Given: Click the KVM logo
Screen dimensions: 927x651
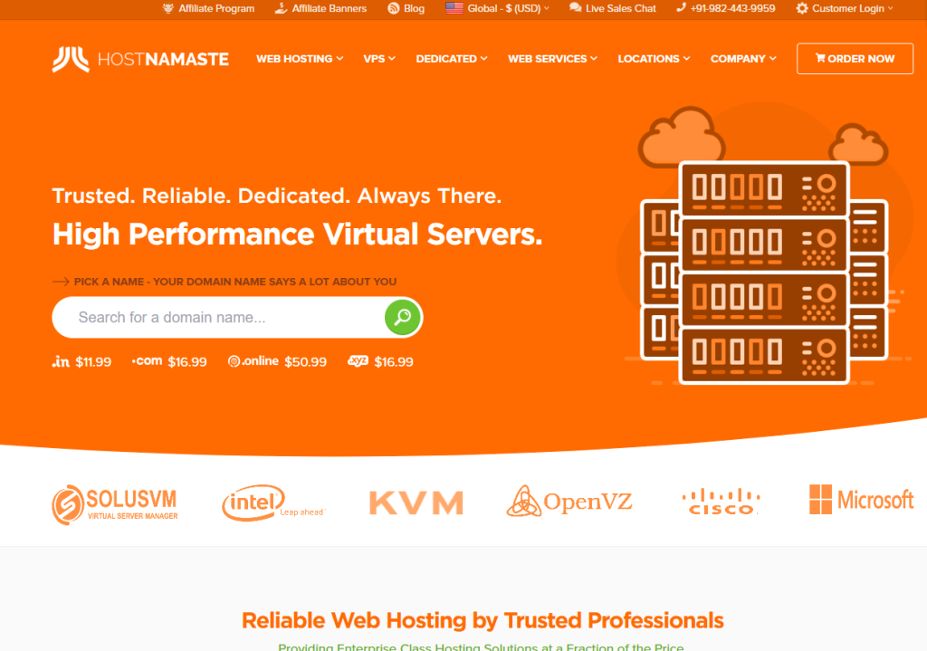Looking at the screenshot, I should tap(416, 503).
